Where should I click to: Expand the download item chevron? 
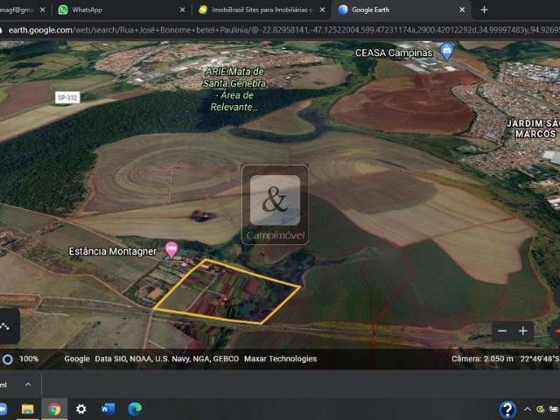point(28,385)
